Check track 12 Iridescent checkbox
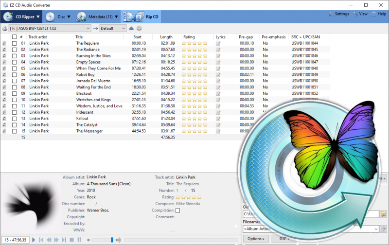This screenshot has height=245, width=389. [15, 112]
